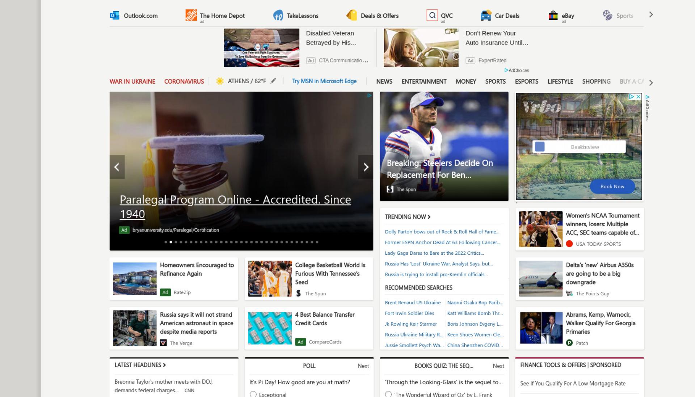Open the Car Deals icon
The height and width of the screenshot is (397, 695).
[486, 15]
